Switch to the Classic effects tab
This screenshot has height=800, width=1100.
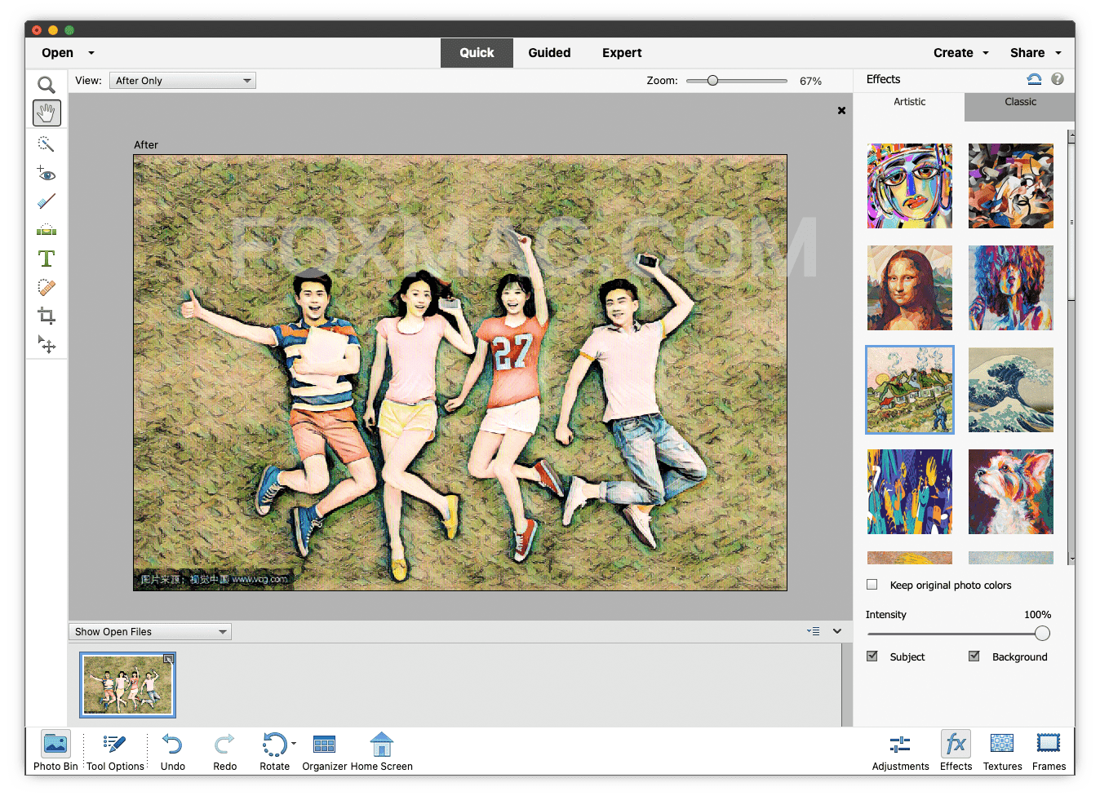[x=1019, y=102]
